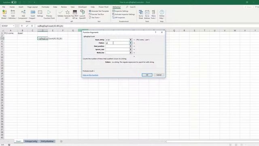This screenshot has width=259, height=146.
Task: Click Ignore_case range selector arrow
Action: point(131,49)
